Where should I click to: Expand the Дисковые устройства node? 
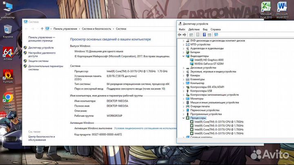184,68
